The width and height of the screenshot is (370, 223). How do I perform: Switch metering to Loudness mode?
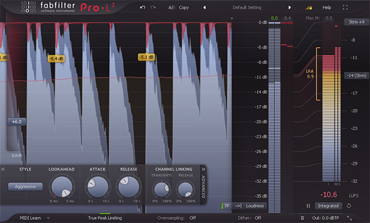(x=255, y=206)
